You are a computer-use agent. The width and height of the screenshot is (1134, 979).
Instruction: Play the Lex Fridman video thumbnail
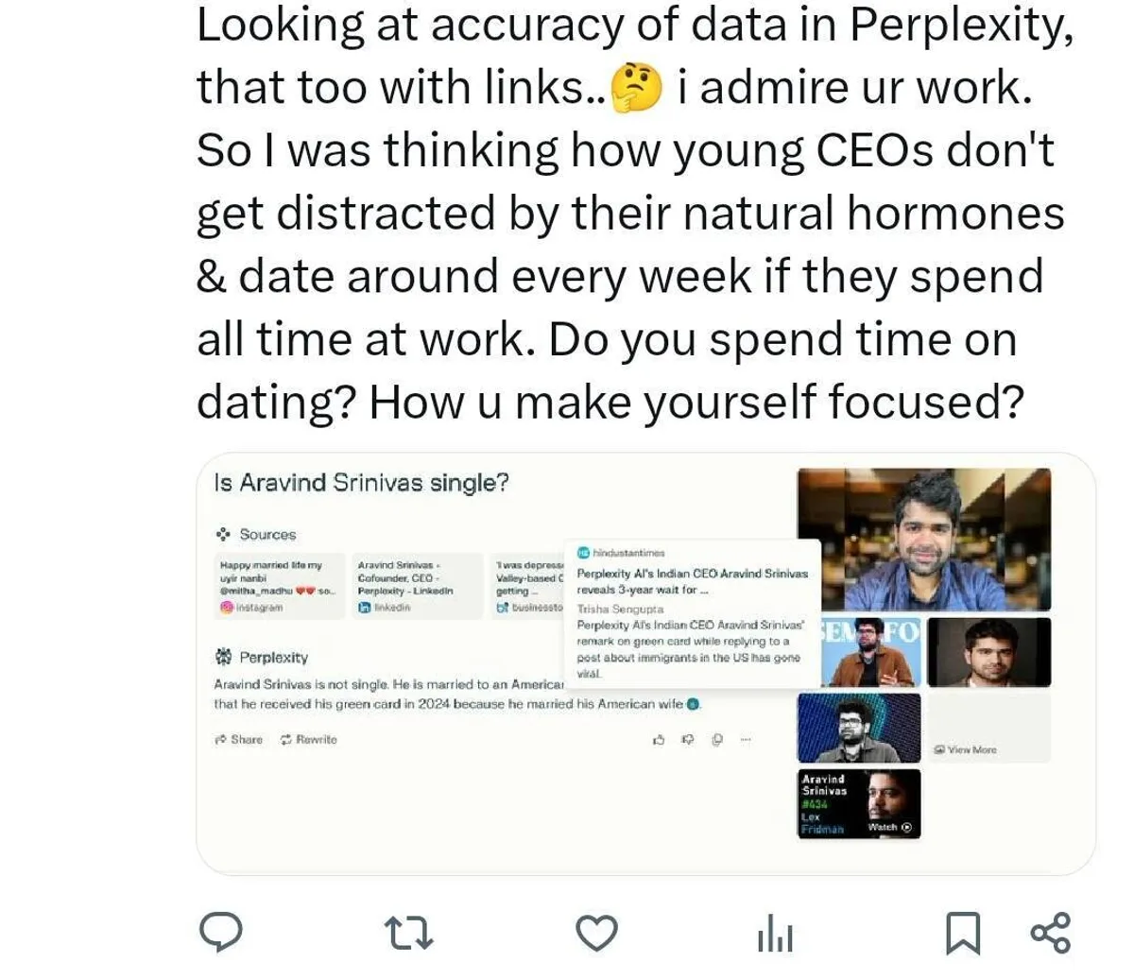tap(859, 803)
